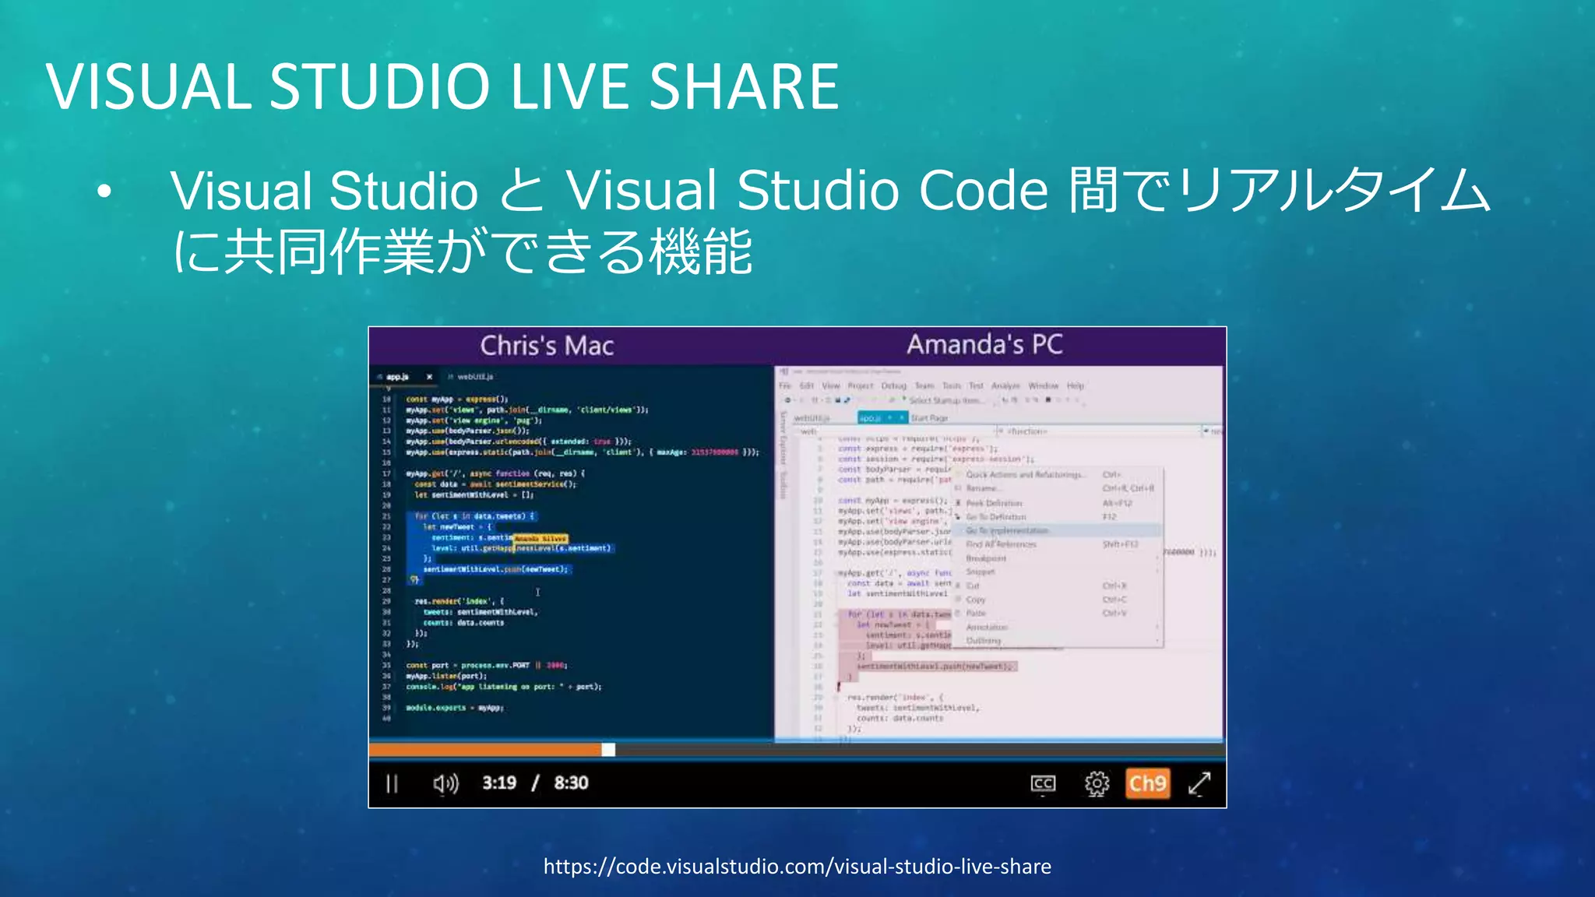Choose Quick Actions and Refactorings in context menu

point(1058,474)
